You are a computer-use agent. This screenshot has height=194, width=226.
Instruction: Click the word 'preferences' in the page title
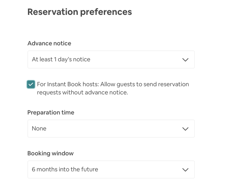click(106, 12)
